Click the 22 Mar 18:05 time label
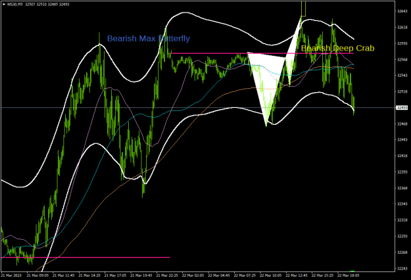Viewport: 411px width, 280px height. [x=348, y=275]
